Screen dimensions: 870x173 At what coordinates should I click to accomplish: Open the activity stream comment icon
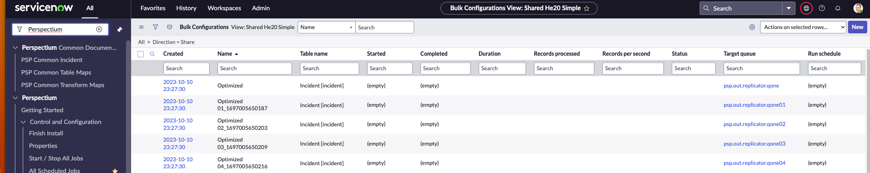(170, 27)
